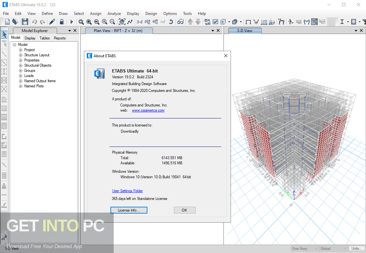Click the Undo arrow icon
The image size is (366, 253).
35,22
